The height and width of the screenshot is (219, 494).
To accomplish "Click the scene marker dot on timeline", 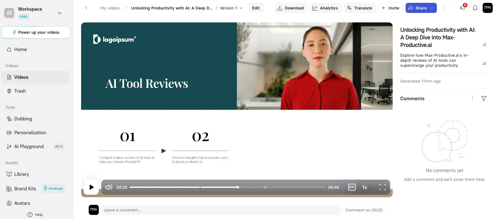I will point(265,187).
